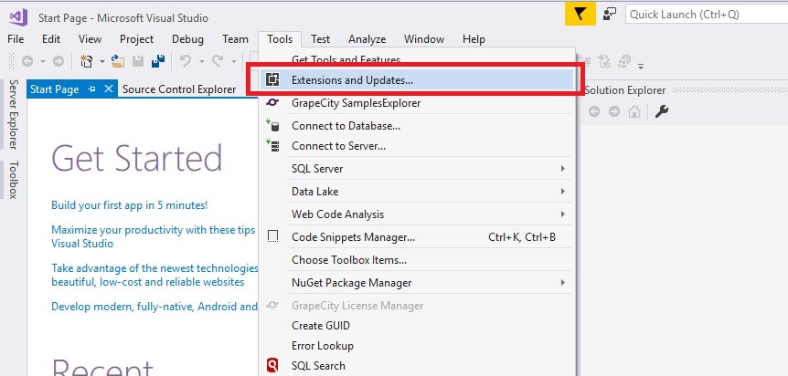Click the Navigate Forward toolbar icon

click(59, 61)
